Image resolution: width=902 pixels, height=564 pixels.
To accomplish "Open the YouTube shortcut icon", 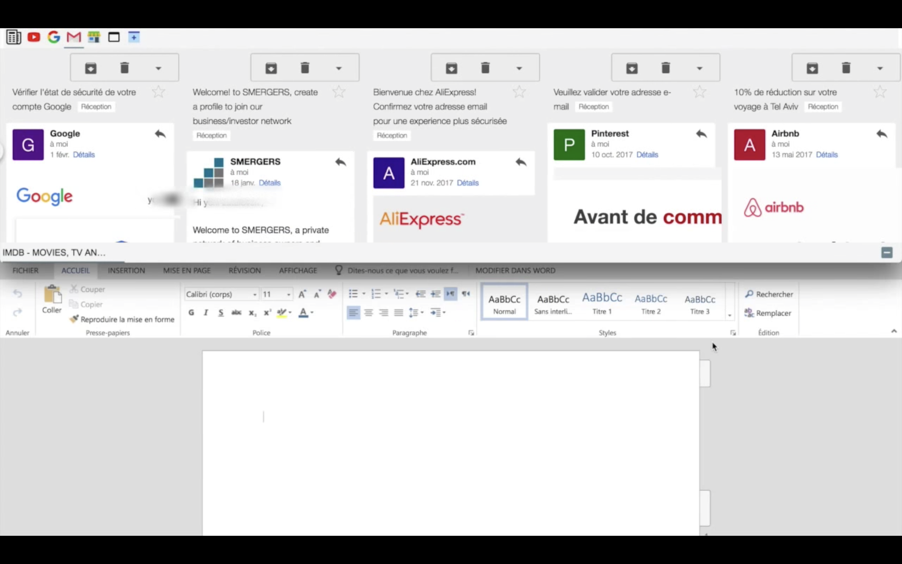I will (x=34, y=37).
